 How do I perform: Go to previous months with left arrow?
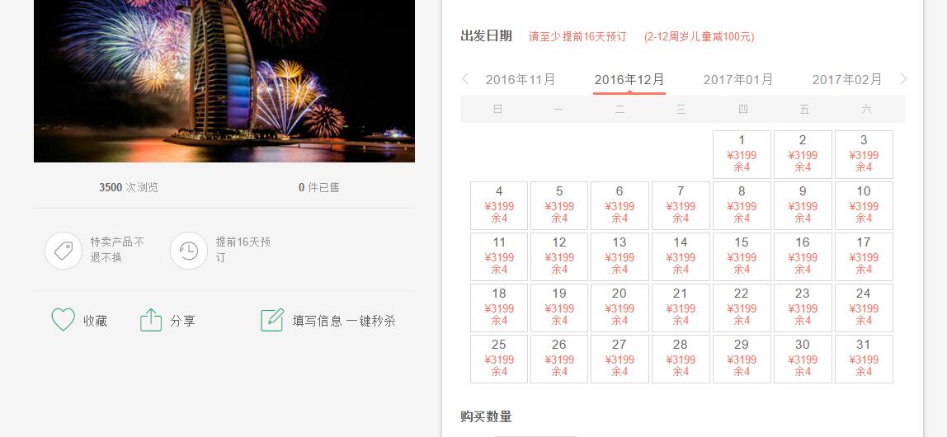(465, 79)
